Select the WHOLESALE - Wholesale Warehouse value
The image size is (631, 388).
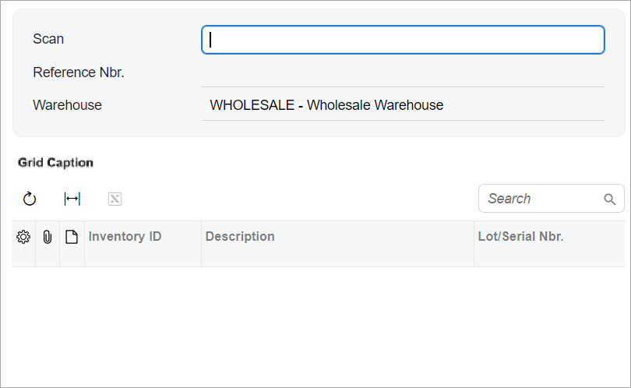tap(326, 105)
